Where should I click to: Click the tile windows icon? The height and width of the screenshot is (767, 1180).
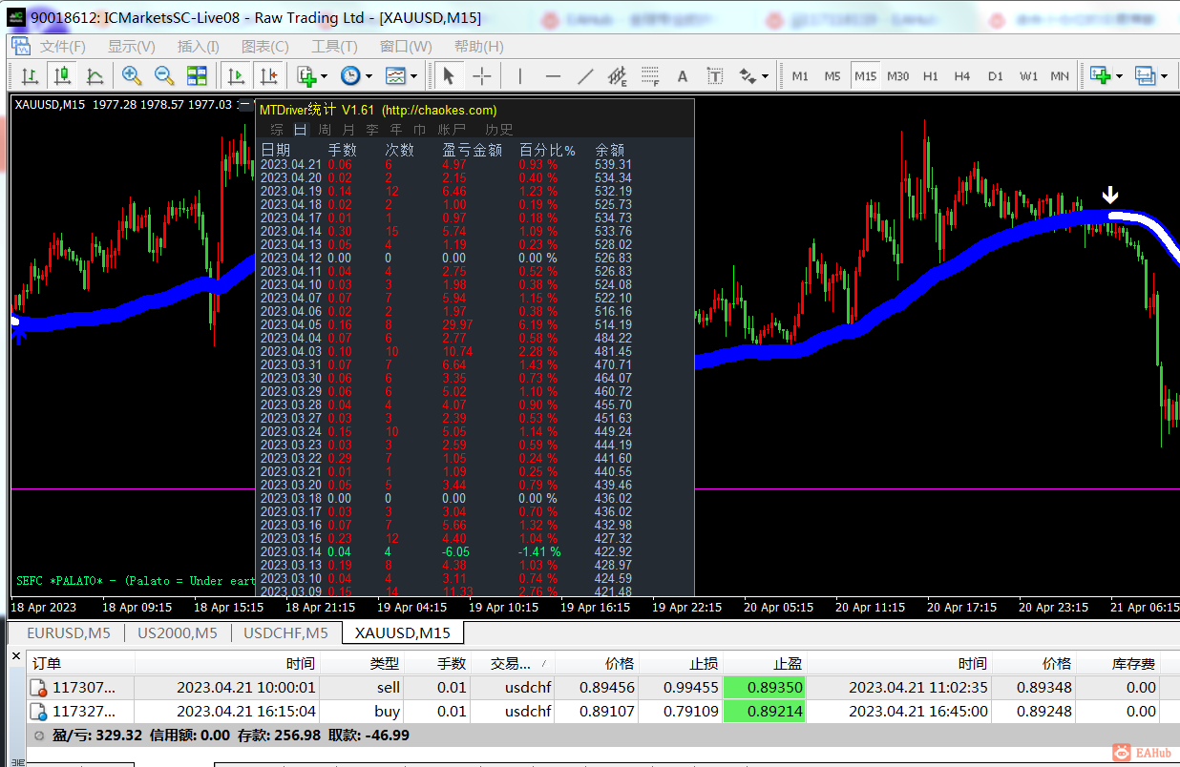click(x=197, y=76)
